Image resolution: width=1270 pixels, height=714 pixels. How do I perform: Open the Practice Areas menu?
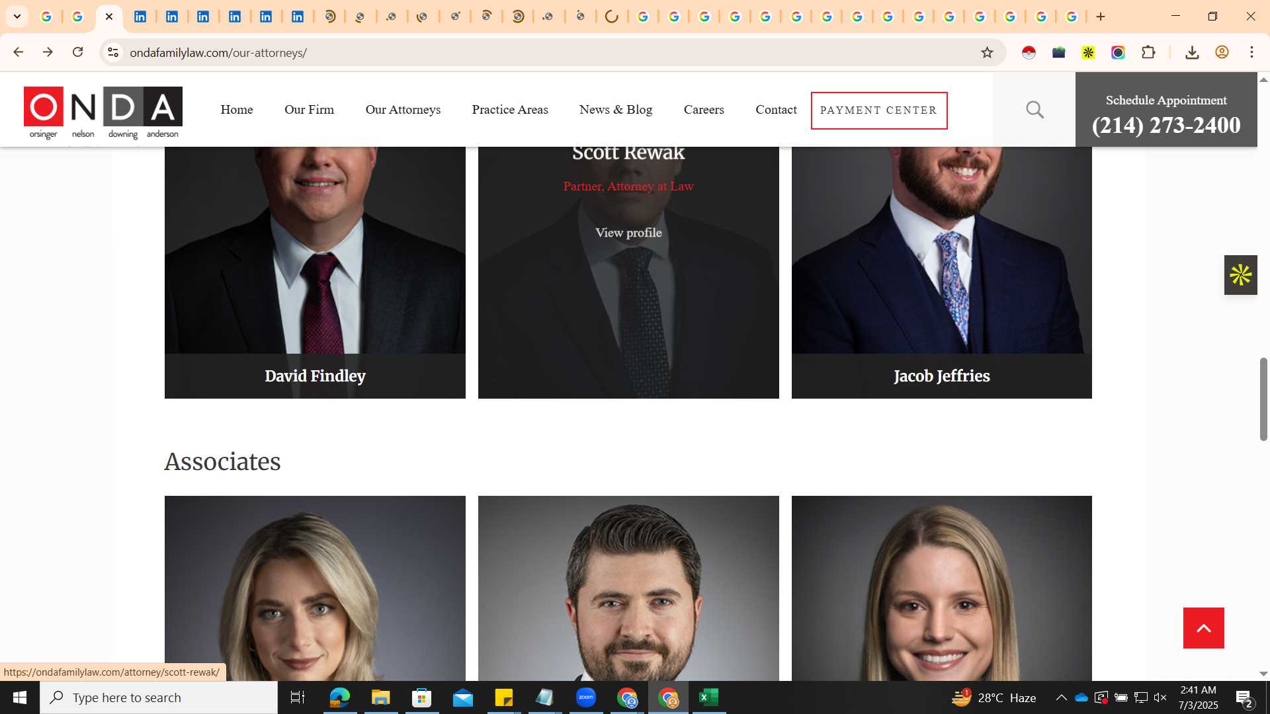[x=510, y=110]
